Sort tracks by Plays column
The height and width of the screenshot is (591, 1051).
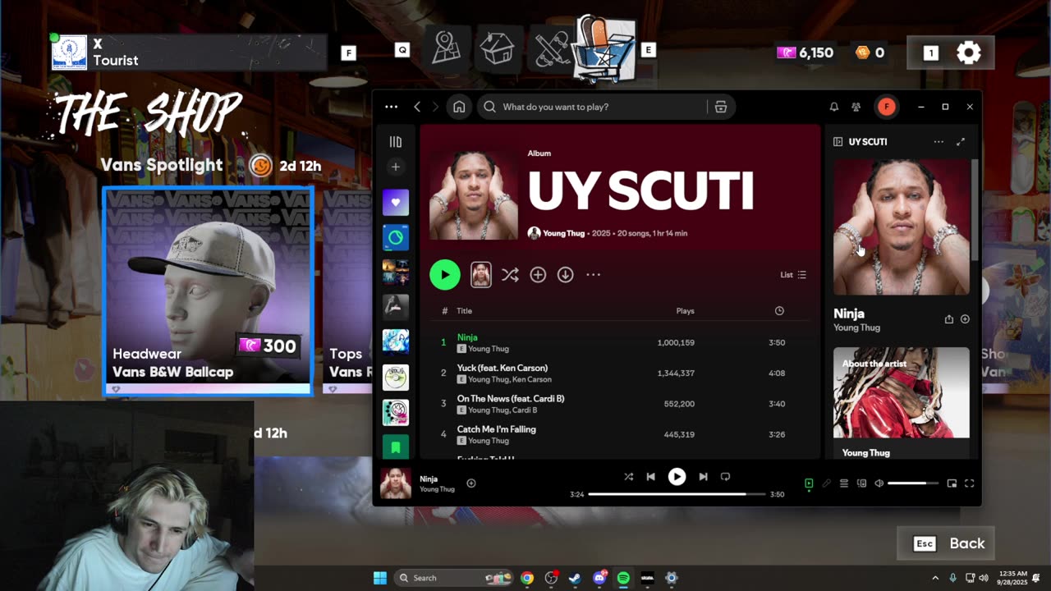click(x=685, y=311)
